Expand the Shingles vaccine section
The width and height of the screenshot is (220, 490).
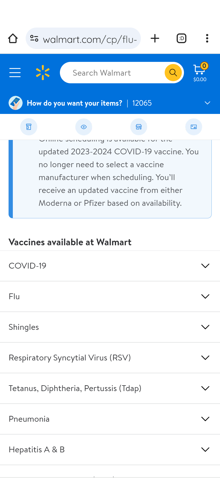click(110, 327)
